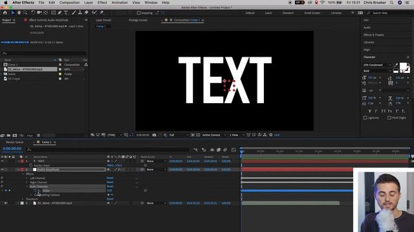Select the Unified Camera tool
Viewport: 414px width, 232px height.
point(39,13)
